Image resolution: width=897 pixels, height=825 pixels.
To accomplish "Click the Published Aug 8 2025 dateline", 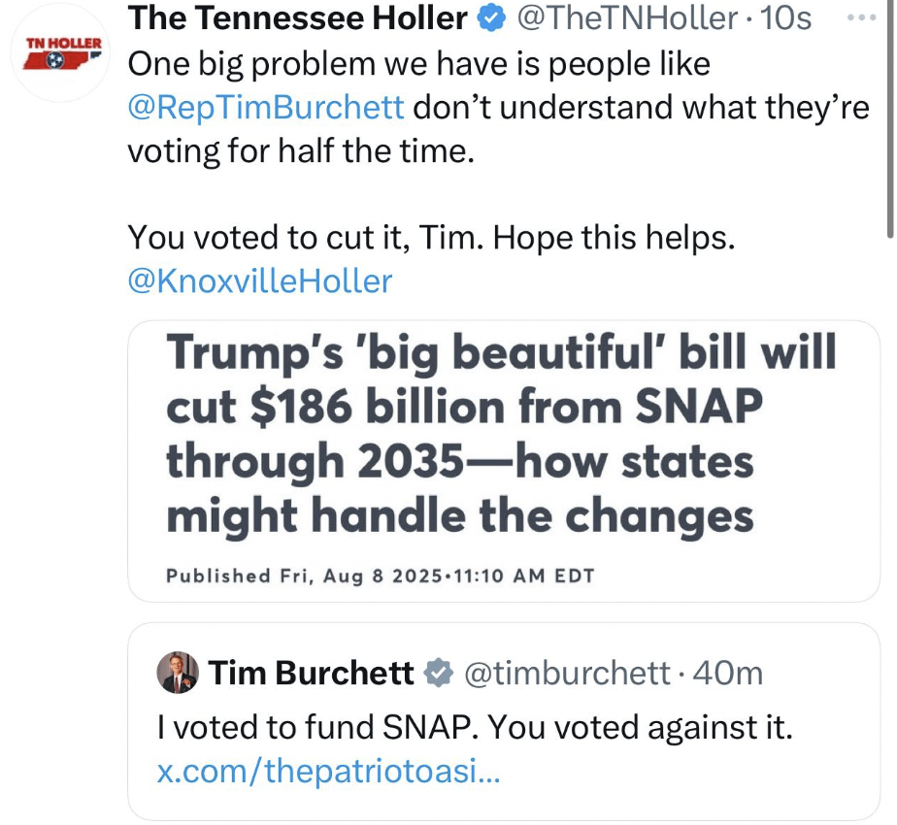I will pos(380,576).
